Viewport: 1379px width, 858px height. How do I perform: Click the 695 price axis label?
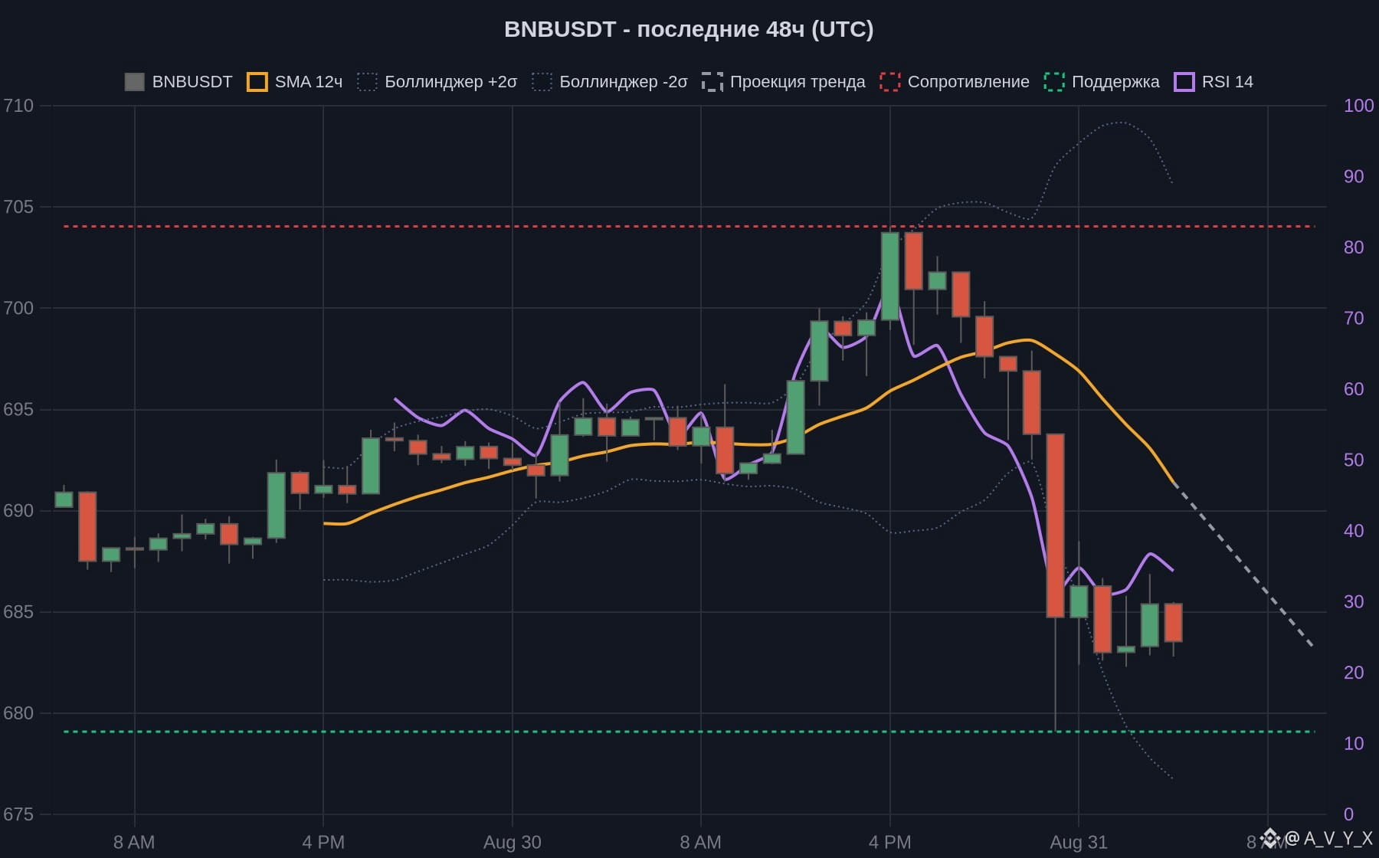(18, 409)
